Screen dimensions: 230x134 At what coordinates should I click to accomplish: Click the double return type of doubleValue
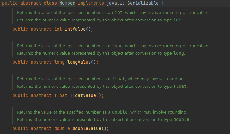[x=62, y=128]
